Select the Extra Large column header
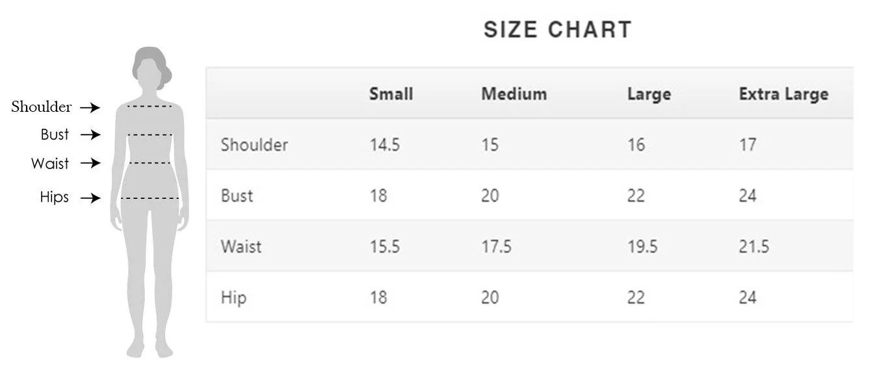The height and width of the screenshot is (390, 877). click(x=783, y=94)
